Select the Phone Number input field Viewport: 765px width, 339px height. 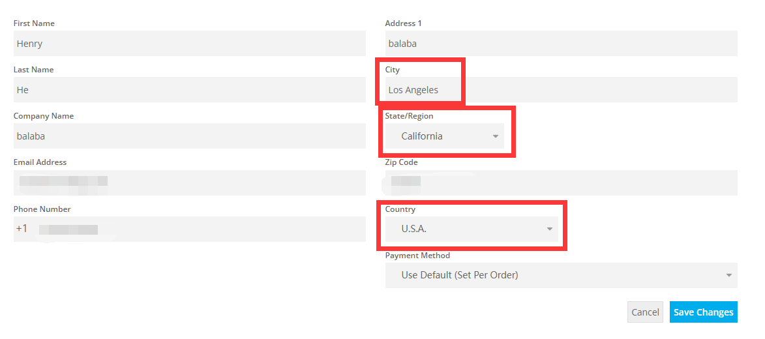(196, 229)
